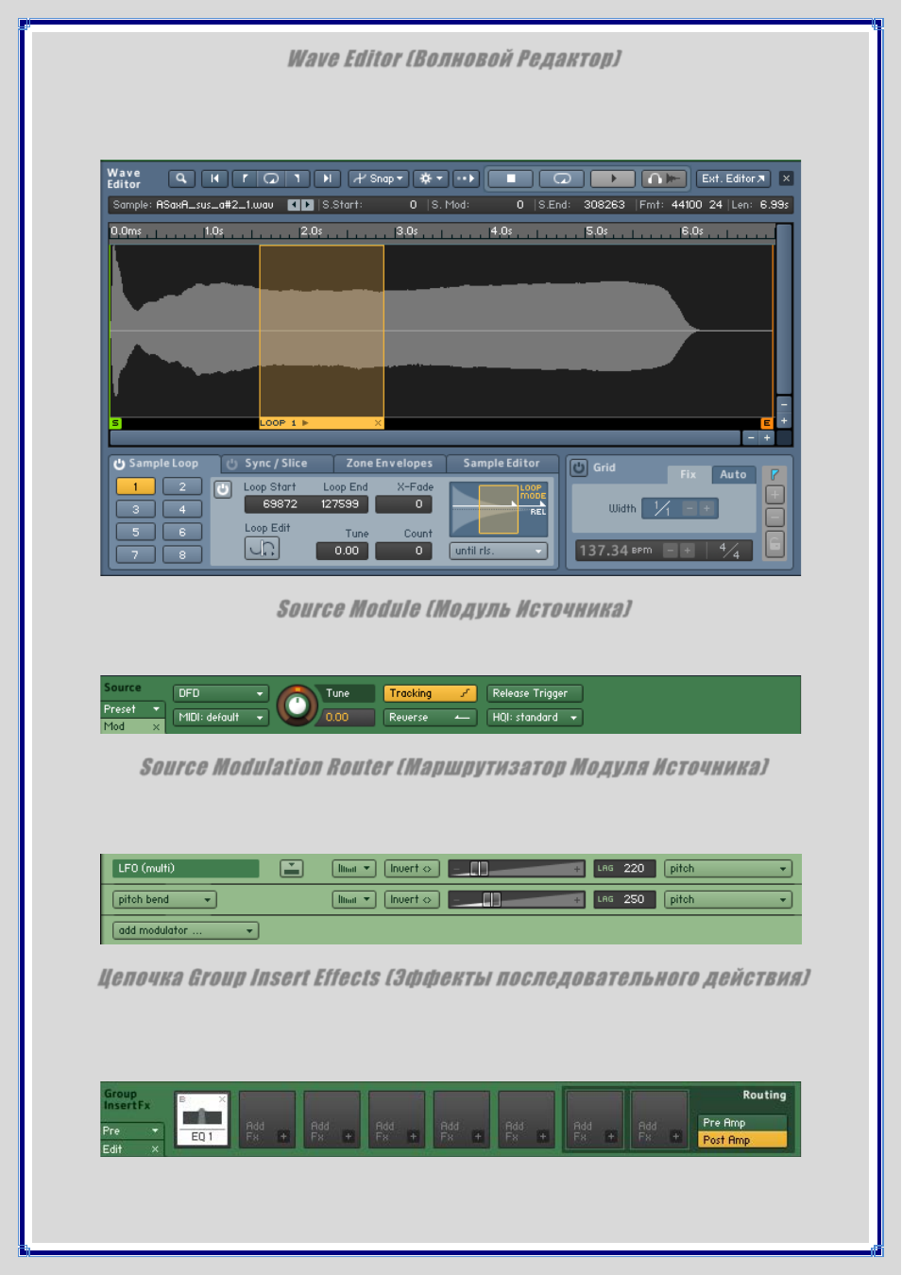902x1275 pixels.
Task: Open the HQI: standard dropdown
Action: (x=535, y=718)
